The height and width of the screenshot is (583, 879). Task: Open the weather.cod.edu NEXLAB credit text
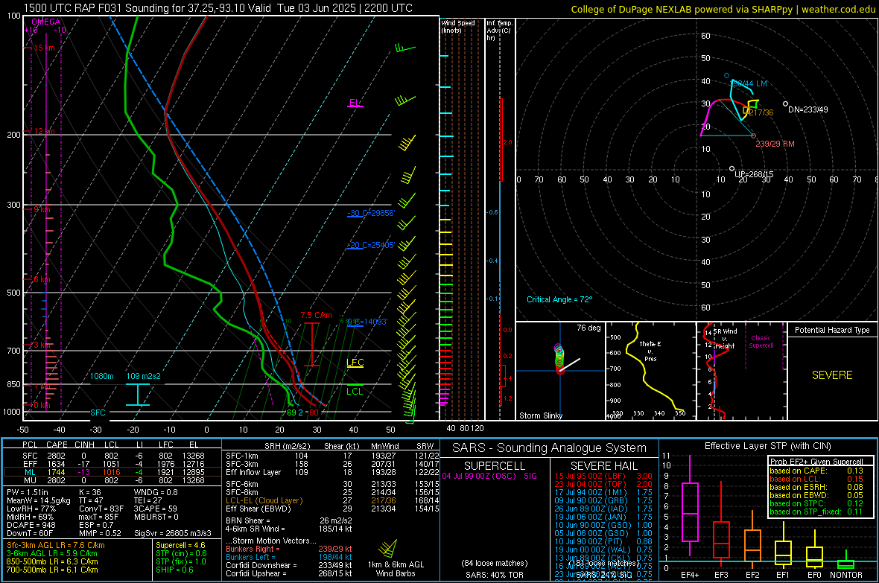723,9
